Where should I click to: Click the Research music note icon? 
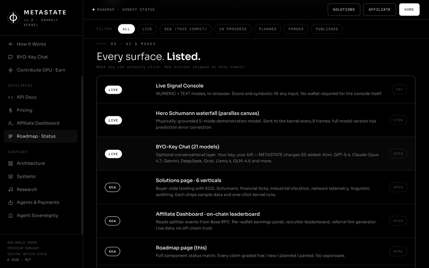point(10,189)
